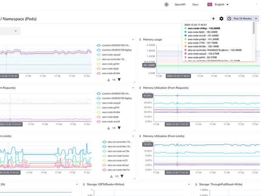The height and width of the screenshot is (196, 261).
Task: Toggle the aws-node-wvzr8 legend entry
Action: [x=108, y=122]
